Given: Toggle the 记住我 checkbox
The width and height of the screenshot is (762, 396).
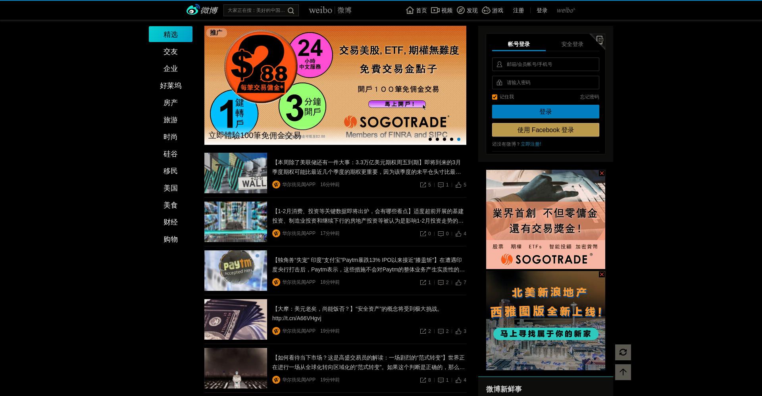Looking at the screenshot, I should point(495,97).
